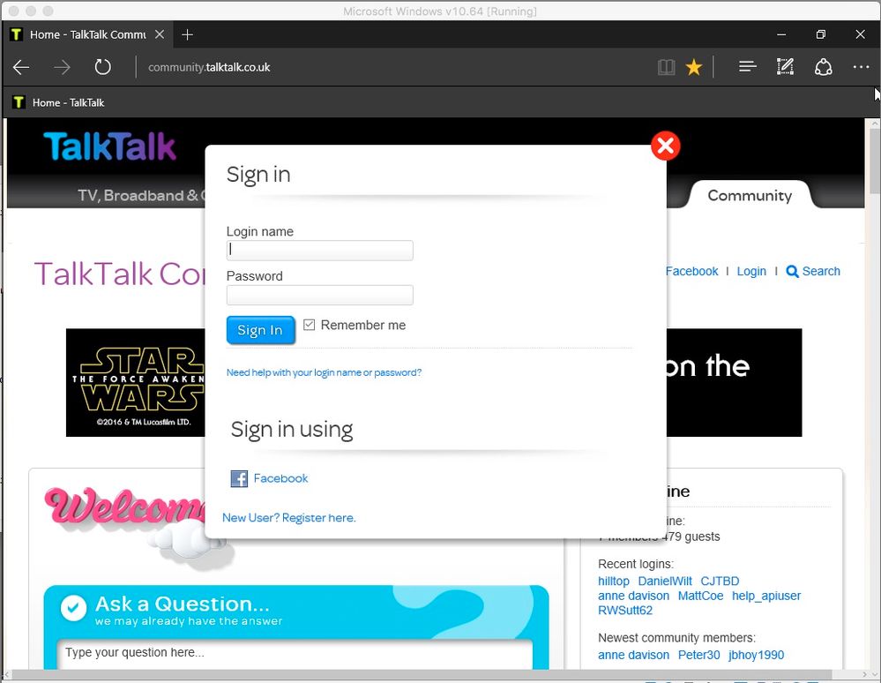Open CJTBD user profile link

720,582
